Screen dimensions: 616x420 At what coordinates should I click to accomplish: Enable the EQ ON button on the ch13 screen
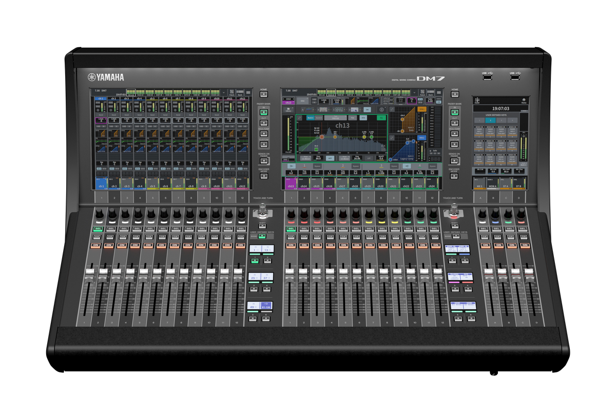(381, 118)
